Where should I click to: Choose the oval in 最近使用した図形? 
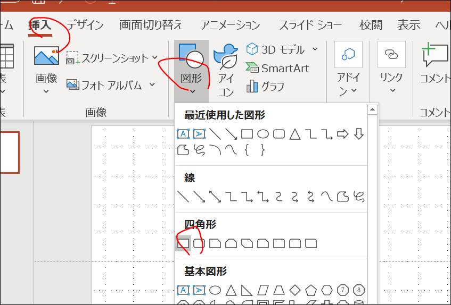(x=263, y=134)
